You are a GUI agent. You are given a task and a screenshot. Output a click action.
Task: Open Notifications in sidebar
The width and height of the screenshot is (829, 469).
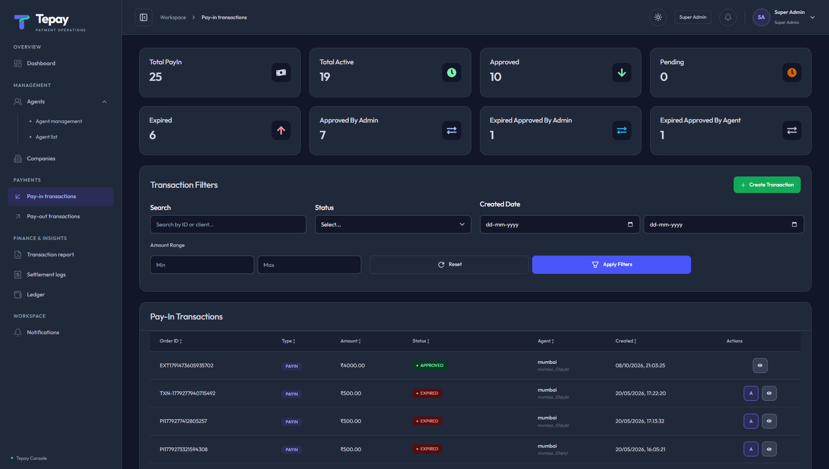tap(60, 333)
